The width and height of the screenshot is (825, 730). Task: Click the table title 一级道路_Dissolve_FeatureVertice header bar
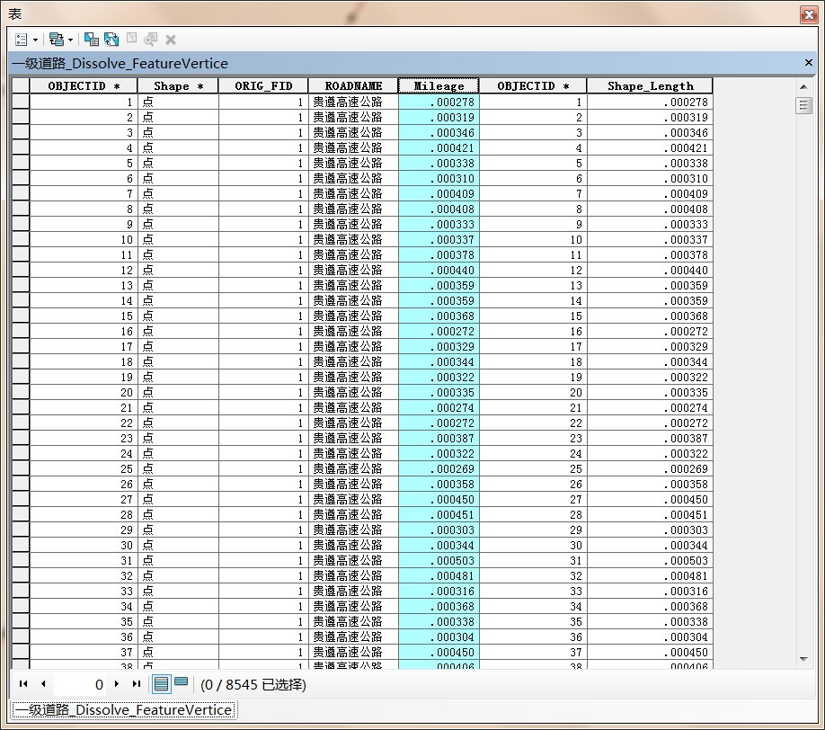(412, 63)
